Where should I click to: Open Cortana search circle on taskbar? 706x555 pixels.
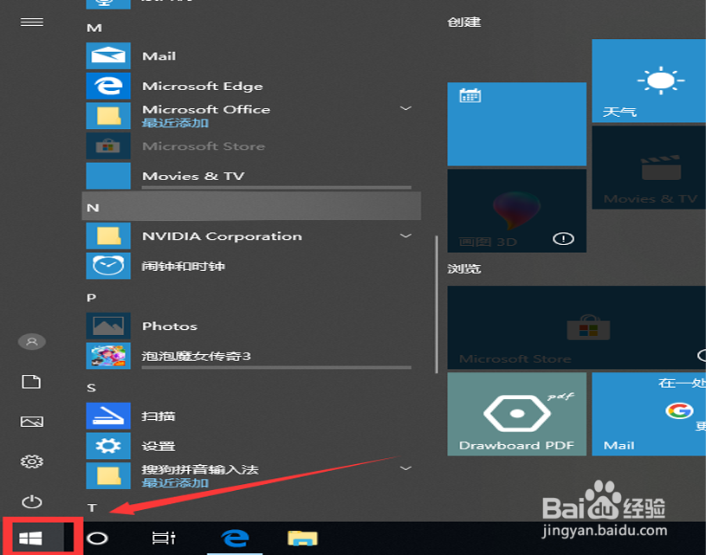97,538
